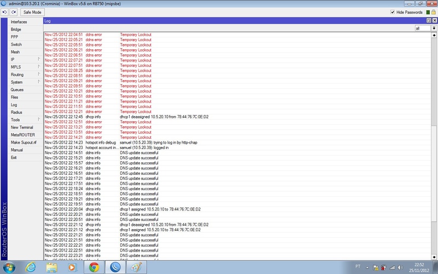Expand the Routing submenu

pos(25,75)
